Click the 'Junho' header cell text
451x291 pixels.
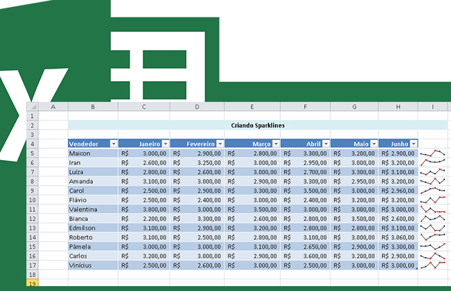click(x=400, y=144)
